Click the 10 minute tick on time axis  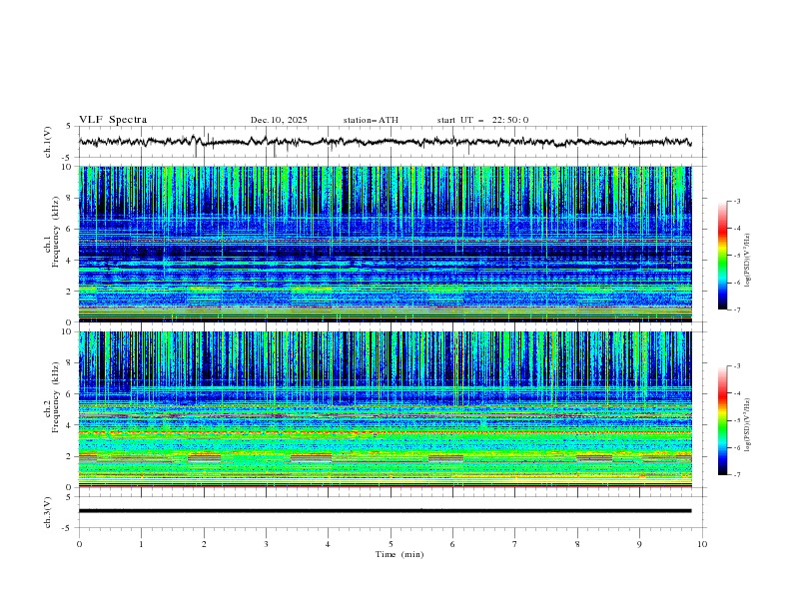click(x=702, y=543)
